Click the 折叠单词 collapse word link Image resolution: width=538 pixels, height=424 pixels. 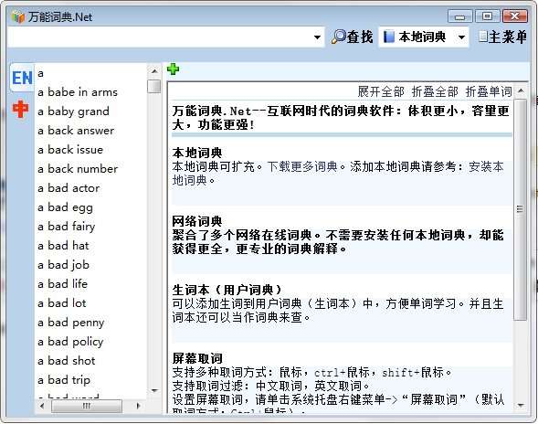point(489,91)
